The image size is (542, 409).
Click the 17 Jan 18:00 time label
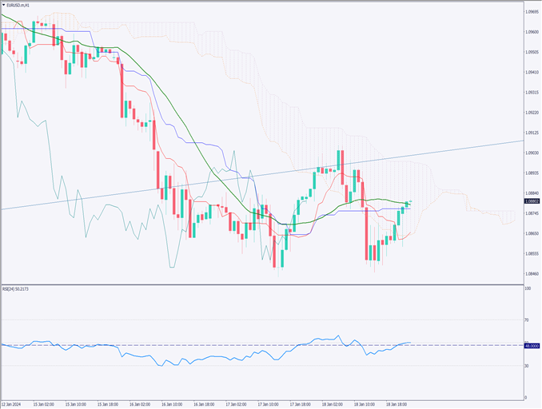300,404
